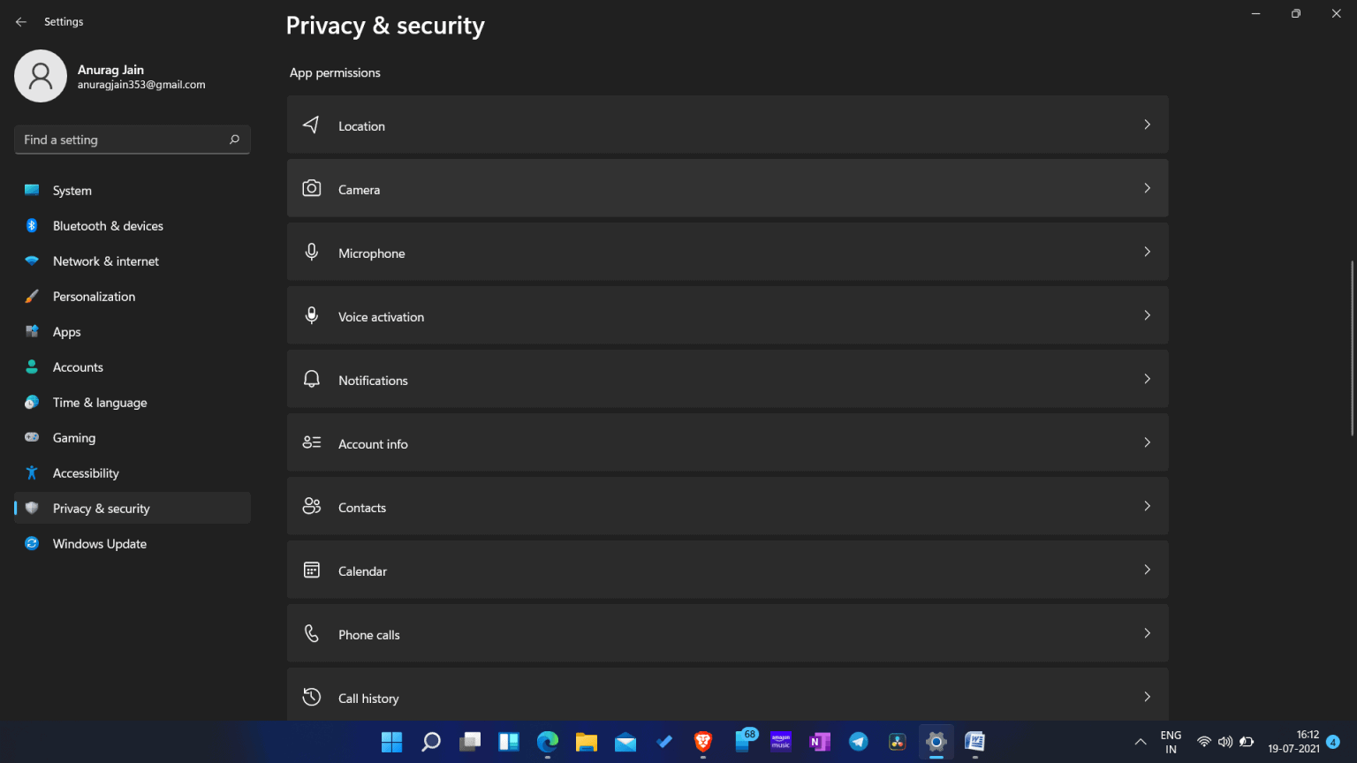The width and height of the screenshot is (1357, 763).
Task: Select the Notifications bell icon
Action: coord(311,378)
